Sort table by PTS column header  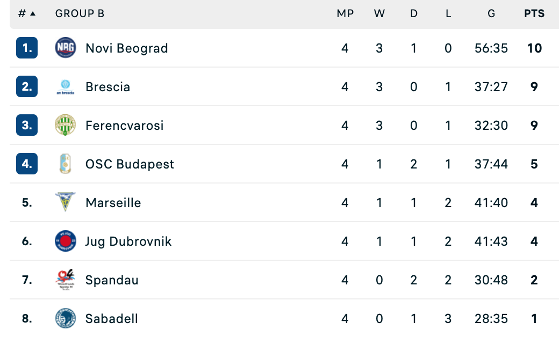(534, 13)
